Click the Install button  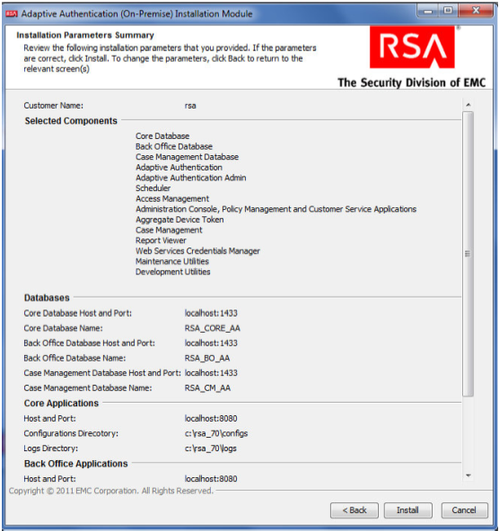[407, 510]
